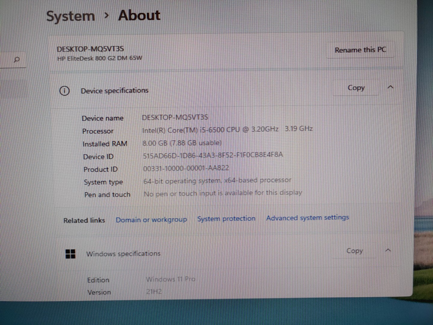This screenshot has height=325, width=433.
Task: Click the About breadcrumb title
Action: [139, 15]
